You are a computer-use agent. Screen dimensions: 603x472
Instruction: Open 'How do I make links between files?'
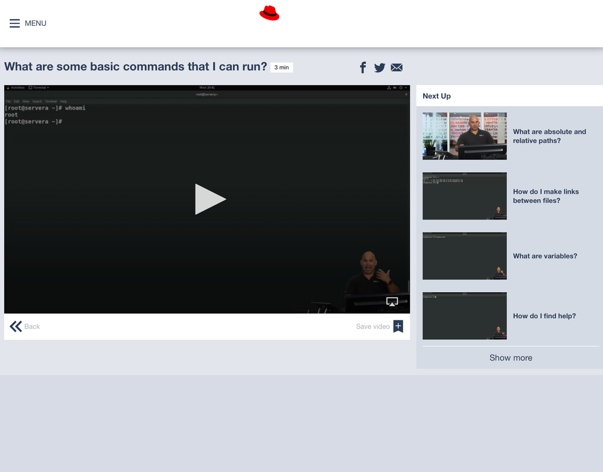546,196
